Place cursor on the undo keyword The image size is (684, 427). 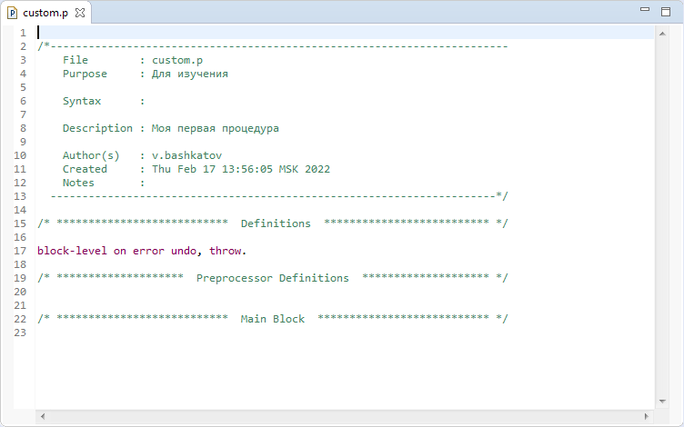pos(184,251)
